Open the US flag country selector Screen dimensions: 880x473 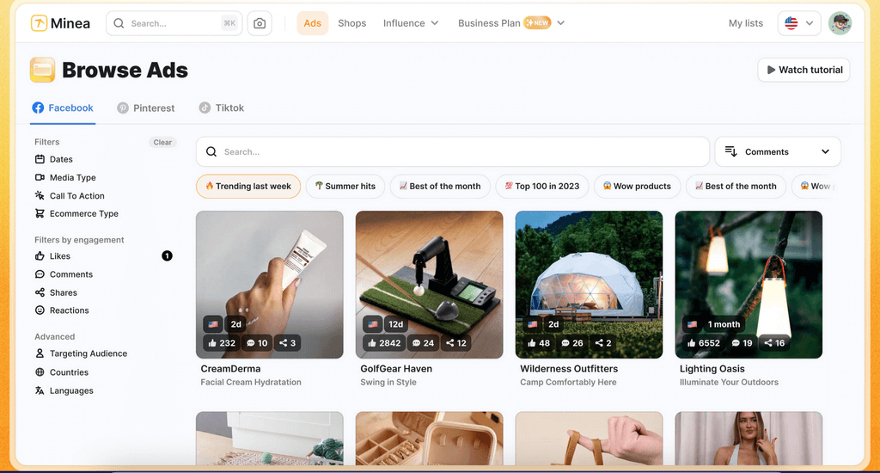click(x=799, y=23)
